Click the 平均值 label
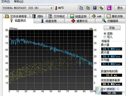The width and height of the screenshot is (126, 96). pyautogui.click(x=106, y=60)
